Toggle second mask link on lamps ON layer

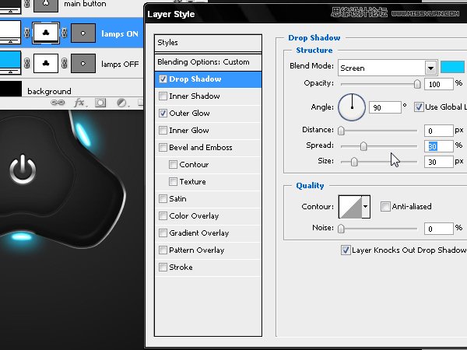65,33
